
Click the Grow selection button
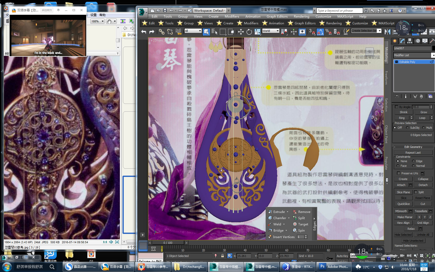pyautogui.click(x=424, y=112)
